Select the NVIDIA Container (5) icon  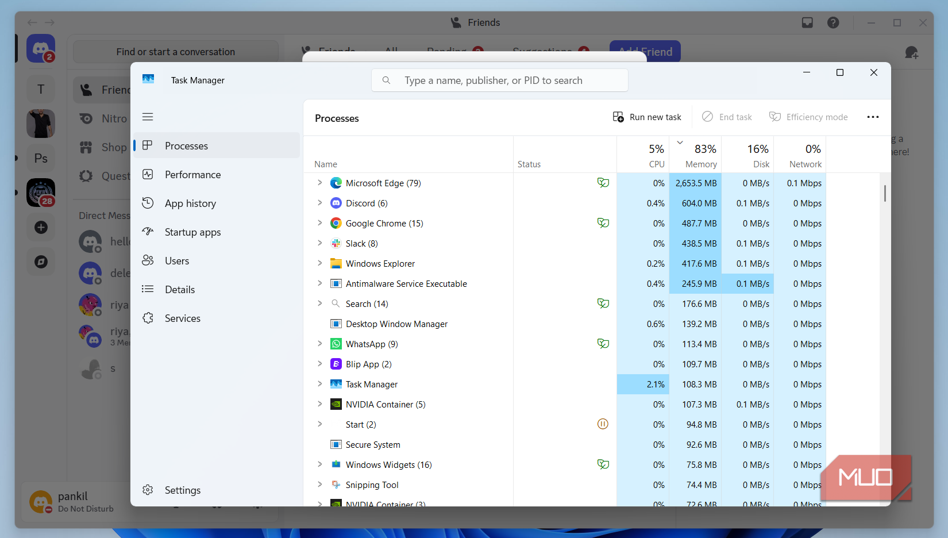(x=336, y=404)
